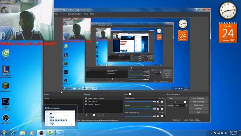Adjust the Mic/Aux volume slider
The height and width of the screenshot is (136, 241).
coord(140,109)
